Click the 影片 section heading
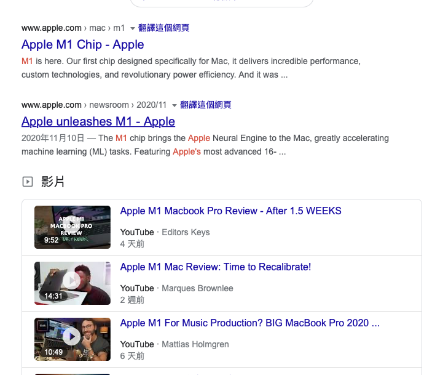The width and height of the screenshot is (443, 375). [x=53, y=182]
